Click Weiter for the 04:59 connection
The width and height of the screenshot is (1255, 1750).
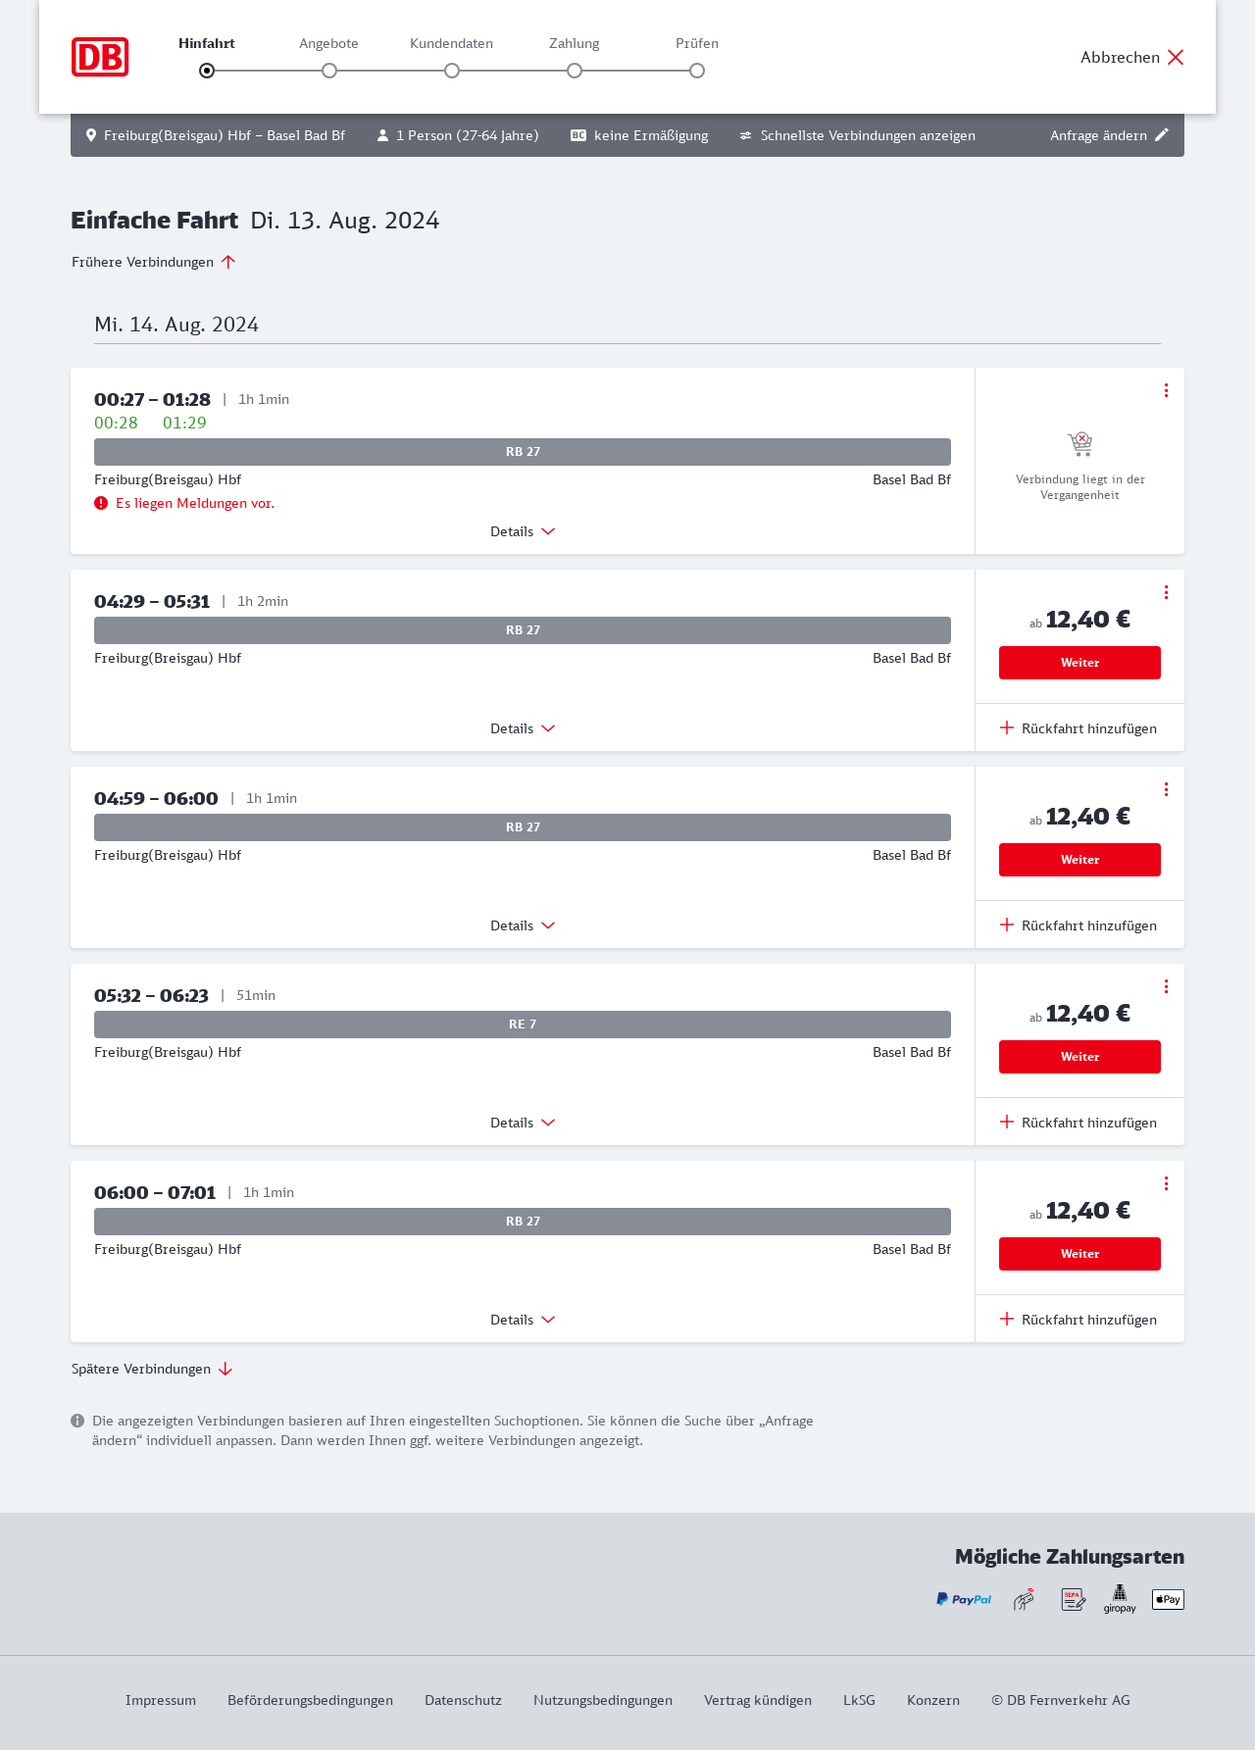tap(1079, 860)
